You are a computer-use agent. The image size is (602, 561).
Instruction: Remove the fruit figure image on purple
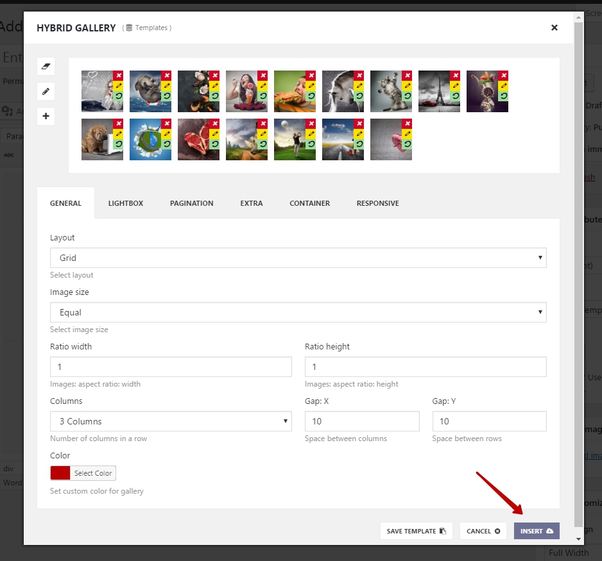[503, 76]
